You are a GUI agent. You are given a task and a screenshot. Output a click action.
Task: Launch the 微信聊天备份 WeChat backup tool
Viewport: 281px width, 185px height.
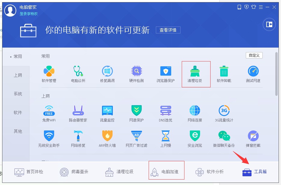[224, 139]
